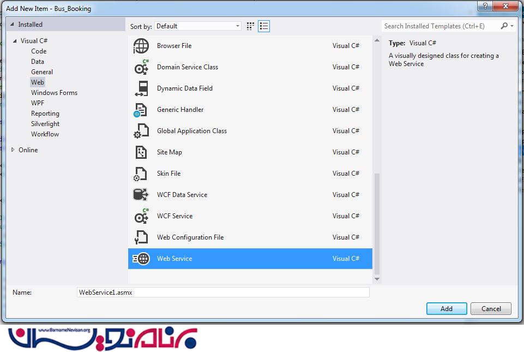Select the Silverlight category
524x352 pixels.
(45, 124)
